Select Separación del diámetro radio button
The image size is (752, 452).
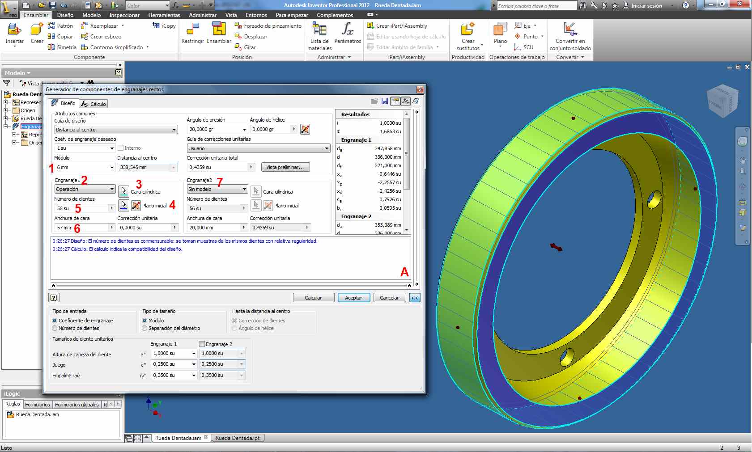[144, 328]
